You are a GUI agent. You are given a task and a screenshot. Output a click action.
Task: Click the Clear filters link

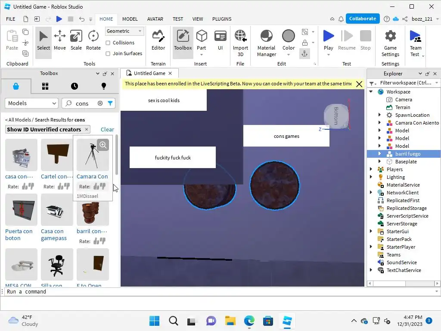[107, 129]
